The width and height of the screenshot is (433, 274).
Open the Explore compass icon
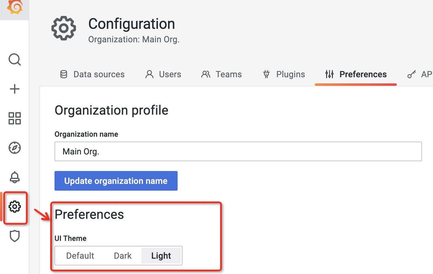[15, 148]
